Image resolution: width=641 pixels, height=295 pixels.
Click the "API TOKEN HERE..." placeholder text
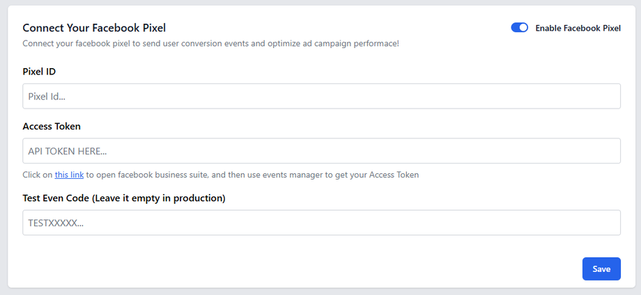click(68, 150)
